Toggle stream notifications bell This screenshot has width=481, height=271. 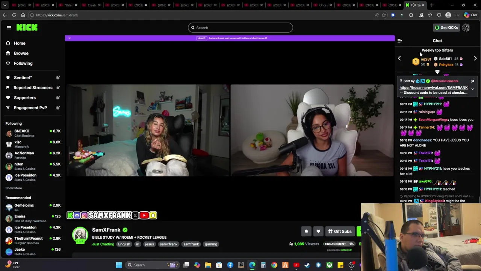pyautogui.click(x=306, y=231)
